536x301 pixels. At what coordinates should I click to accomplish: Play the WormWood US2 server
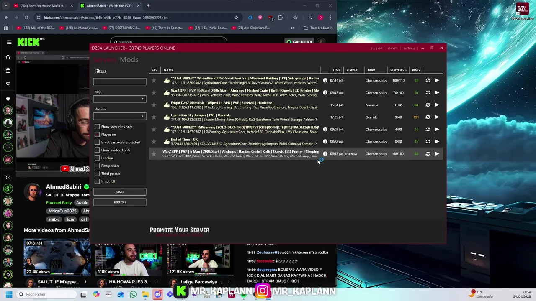437,80
